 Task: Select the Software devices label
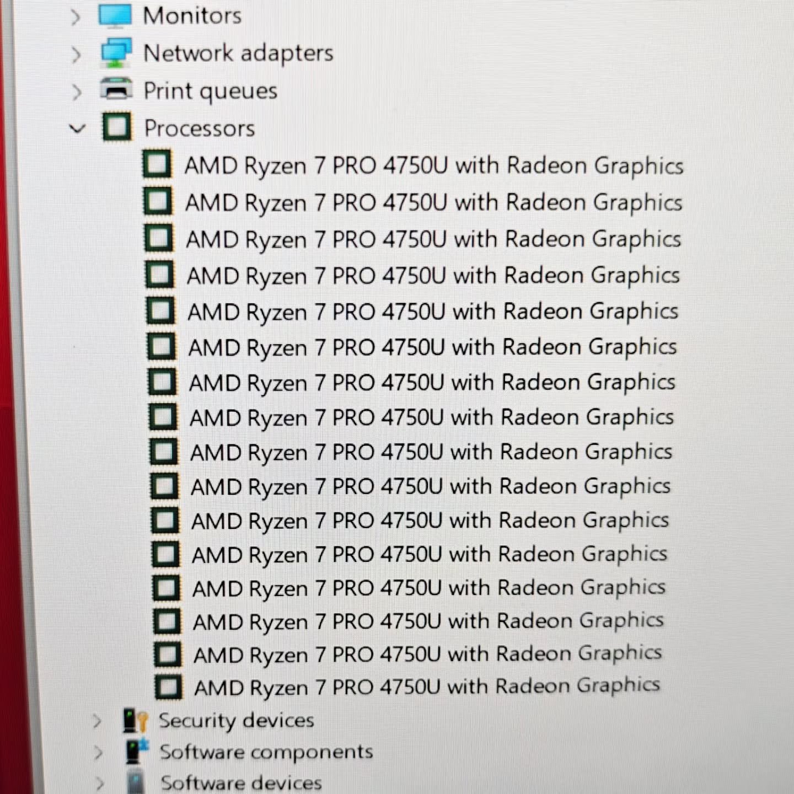(x=241, y=783)
